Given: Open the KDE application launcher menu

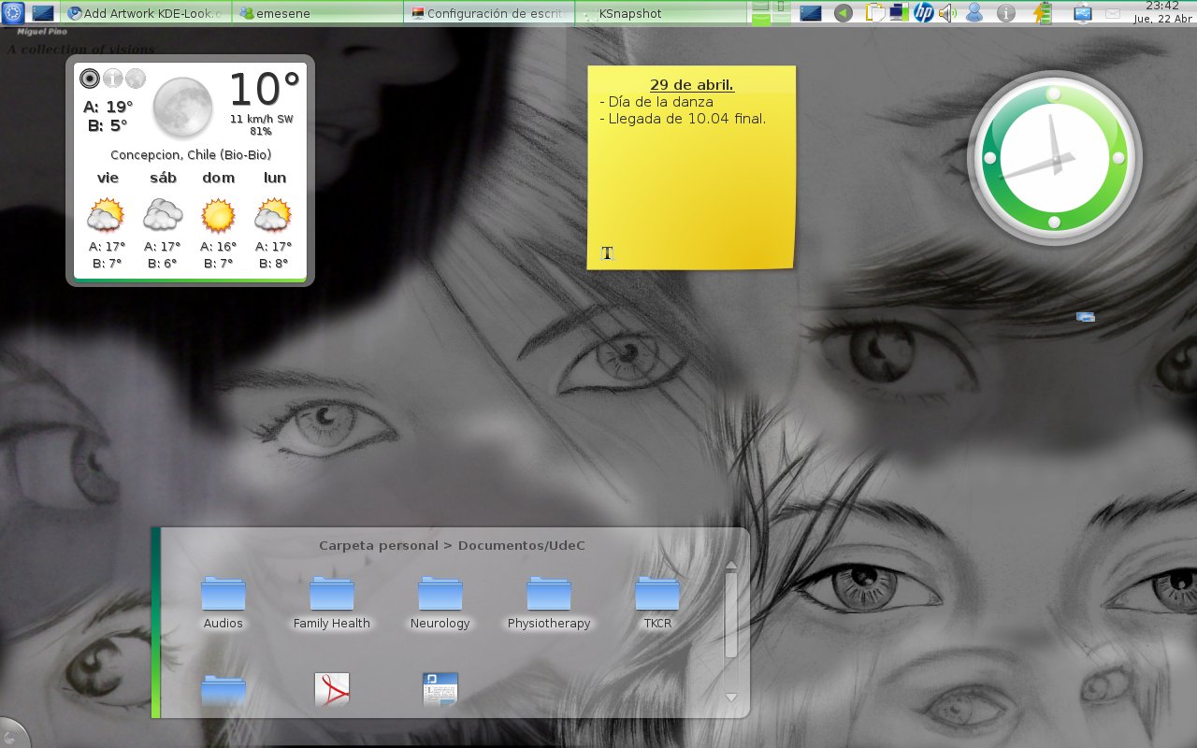Looking at the screenshot, I should (x=14, y=13).
